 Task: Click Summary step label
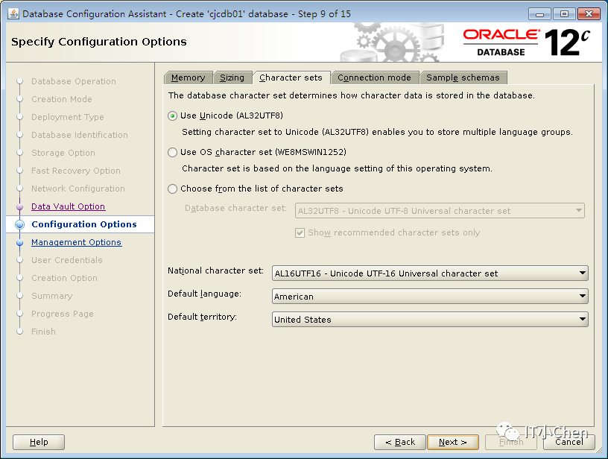pos(52,296)
